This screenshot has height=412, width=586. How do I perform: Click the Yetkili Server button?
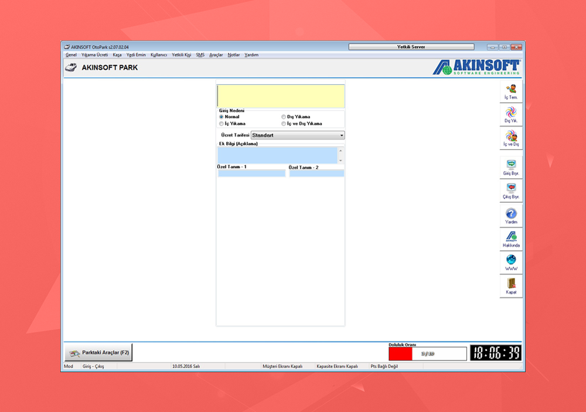click(x=411, y=47)
